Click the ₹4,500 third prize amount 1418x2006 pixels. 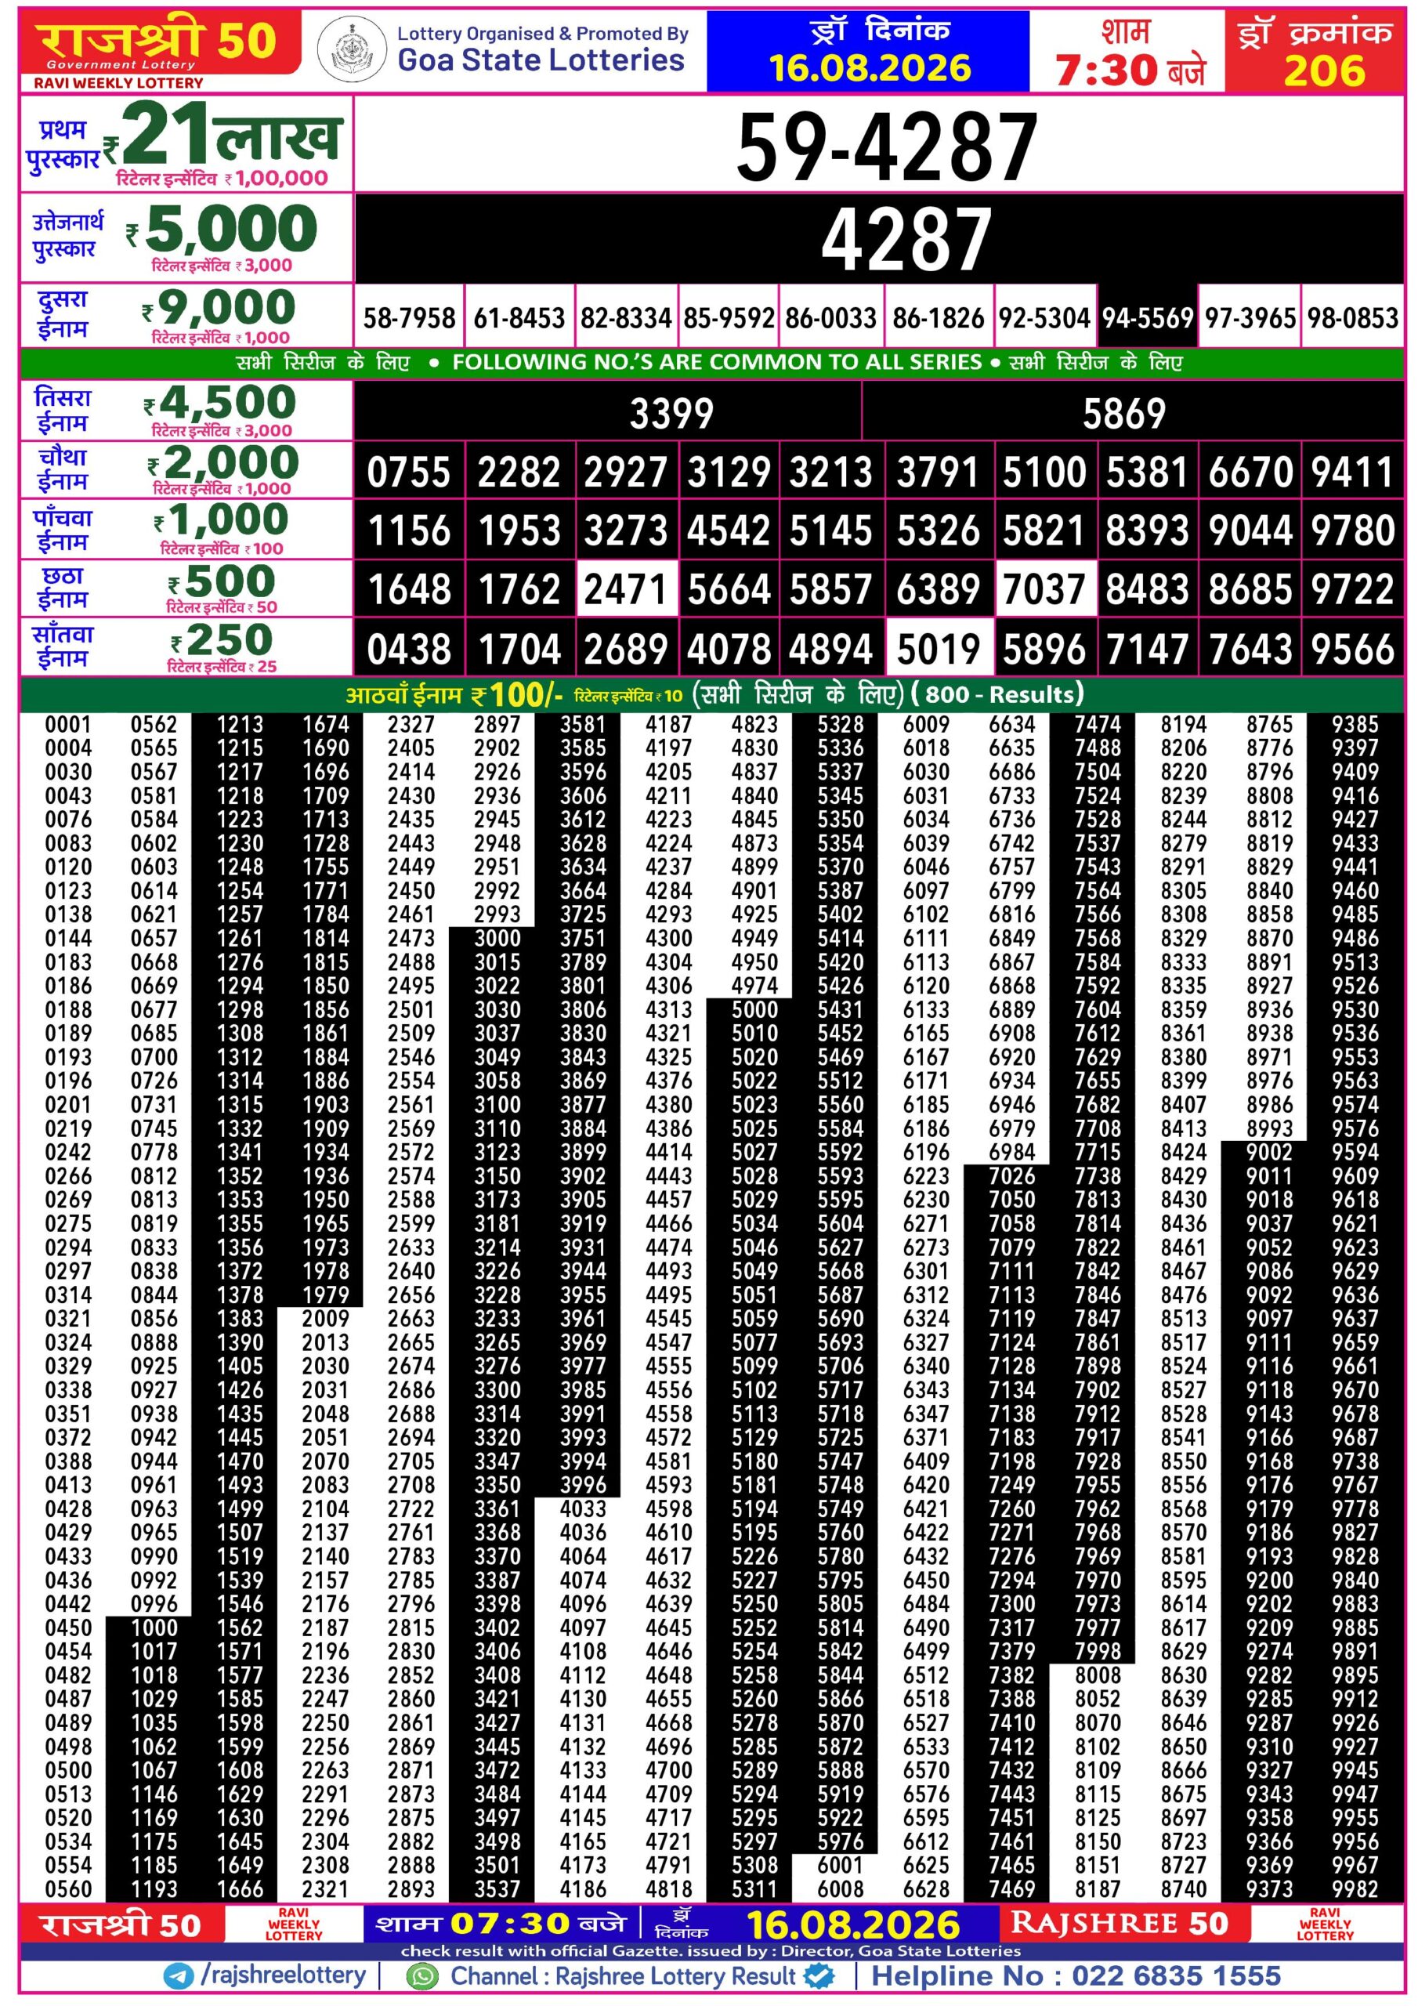pyautogui.click(x=220, y=403)
